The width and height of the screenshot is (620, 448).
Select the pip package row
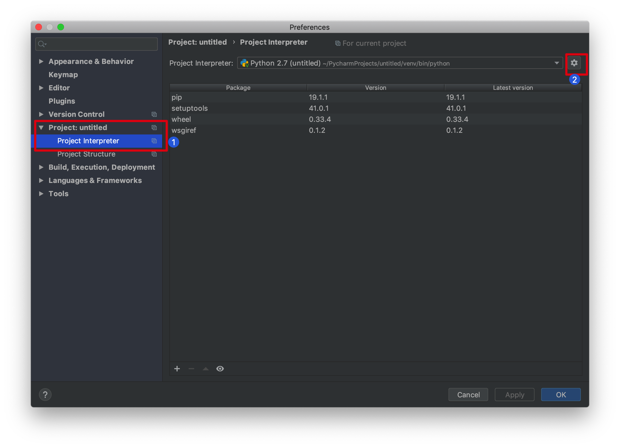tap(376, 97)
